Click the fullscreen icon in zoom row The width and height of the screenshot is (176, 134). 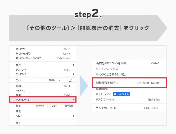pyautogui.click(x=70, y=80)
